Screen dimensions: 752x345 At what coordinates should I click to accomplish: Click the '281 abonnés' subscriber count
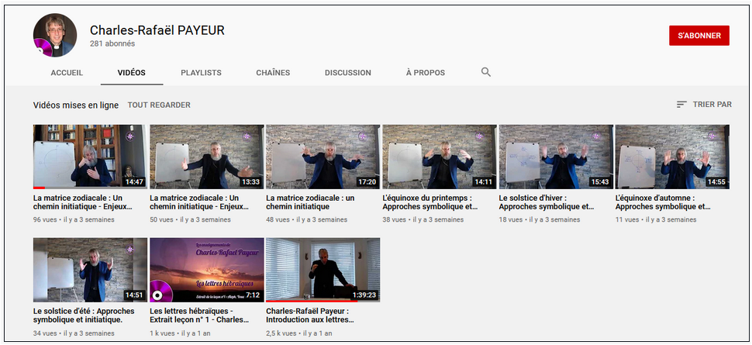coord(112,43)
